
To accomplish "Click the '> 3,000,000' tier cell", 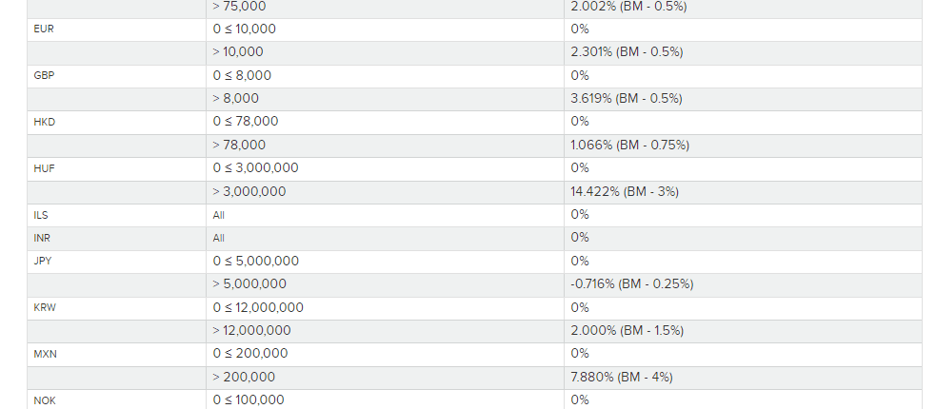I will click(x=249, y=192).
